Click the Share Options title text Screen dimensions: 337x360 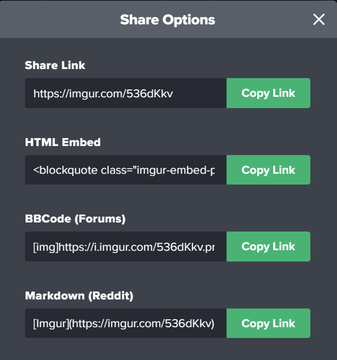pyautogui.click(x=168, y=20)
